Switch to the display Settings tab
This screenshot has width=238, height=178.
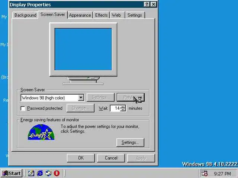(x=135, y=15)
